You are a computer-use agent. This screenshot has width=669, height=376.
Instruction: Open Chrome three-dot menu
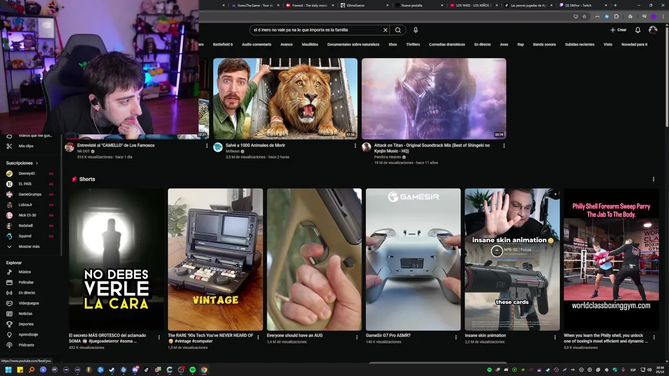coord(663,16)
